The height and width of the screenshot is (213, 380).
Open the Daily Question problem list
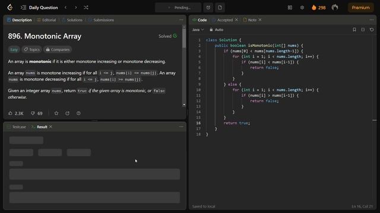[x=40, y=8]
